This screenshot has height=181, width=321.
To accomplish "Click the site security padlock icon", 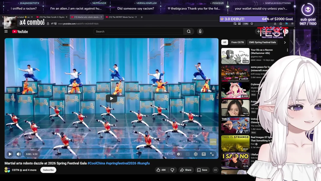I will (48, 24).
